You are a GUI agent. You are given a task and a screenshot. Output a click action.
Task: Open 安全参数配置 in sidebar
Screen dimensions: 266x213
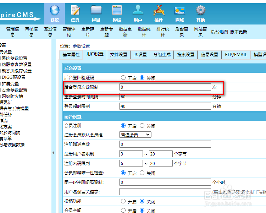pos(15,90)
